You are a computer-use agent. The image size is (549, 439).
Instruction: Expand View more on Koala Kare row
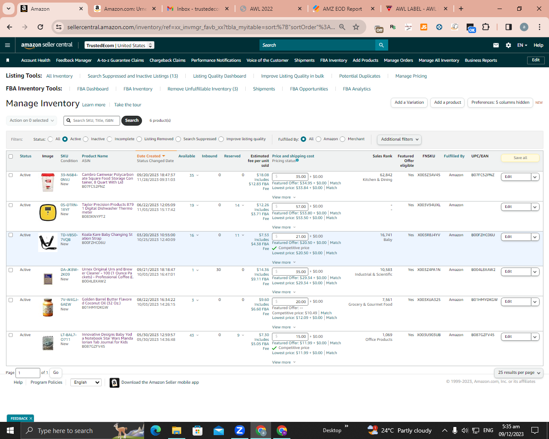284,262
